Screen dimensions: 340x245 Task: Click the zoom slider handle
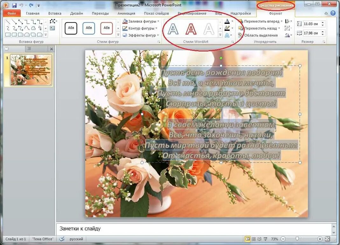(297, 239)
